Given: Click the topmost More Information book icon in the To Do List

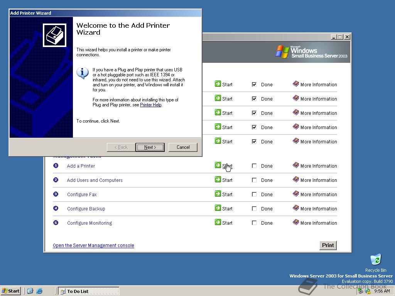Looking at the screenshot, I should pyautogui.click(x=296, y=84).
